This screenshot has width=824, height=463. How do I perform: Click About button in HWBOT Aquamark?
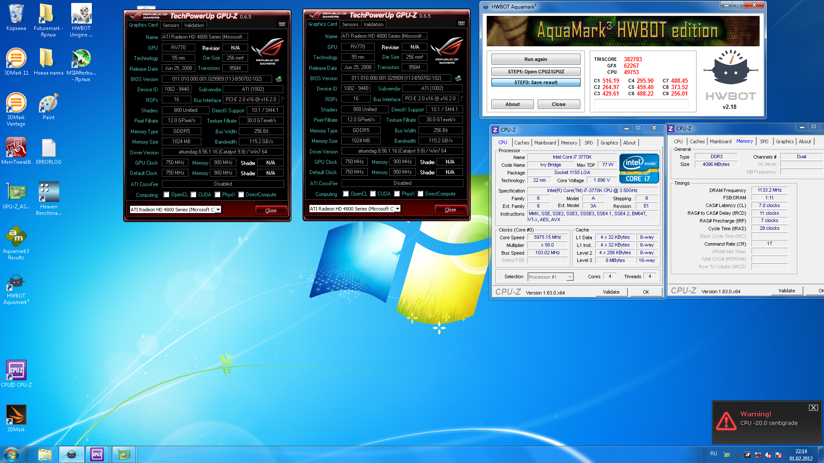click(x=512, y=104)
